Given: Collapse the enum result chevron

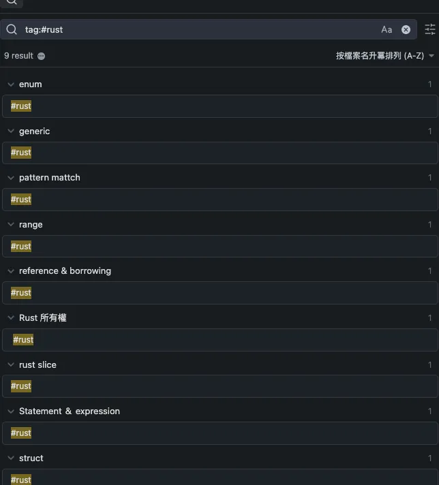Looking at the screenshot, I should tap(10, 84).
